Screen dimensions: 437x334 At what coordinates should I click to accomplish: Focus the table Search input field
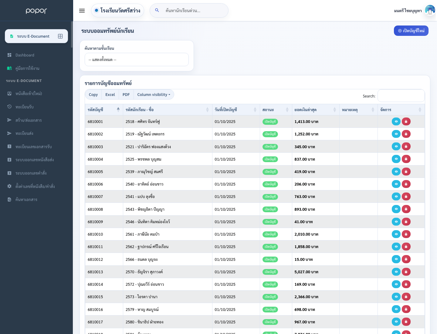401,96
